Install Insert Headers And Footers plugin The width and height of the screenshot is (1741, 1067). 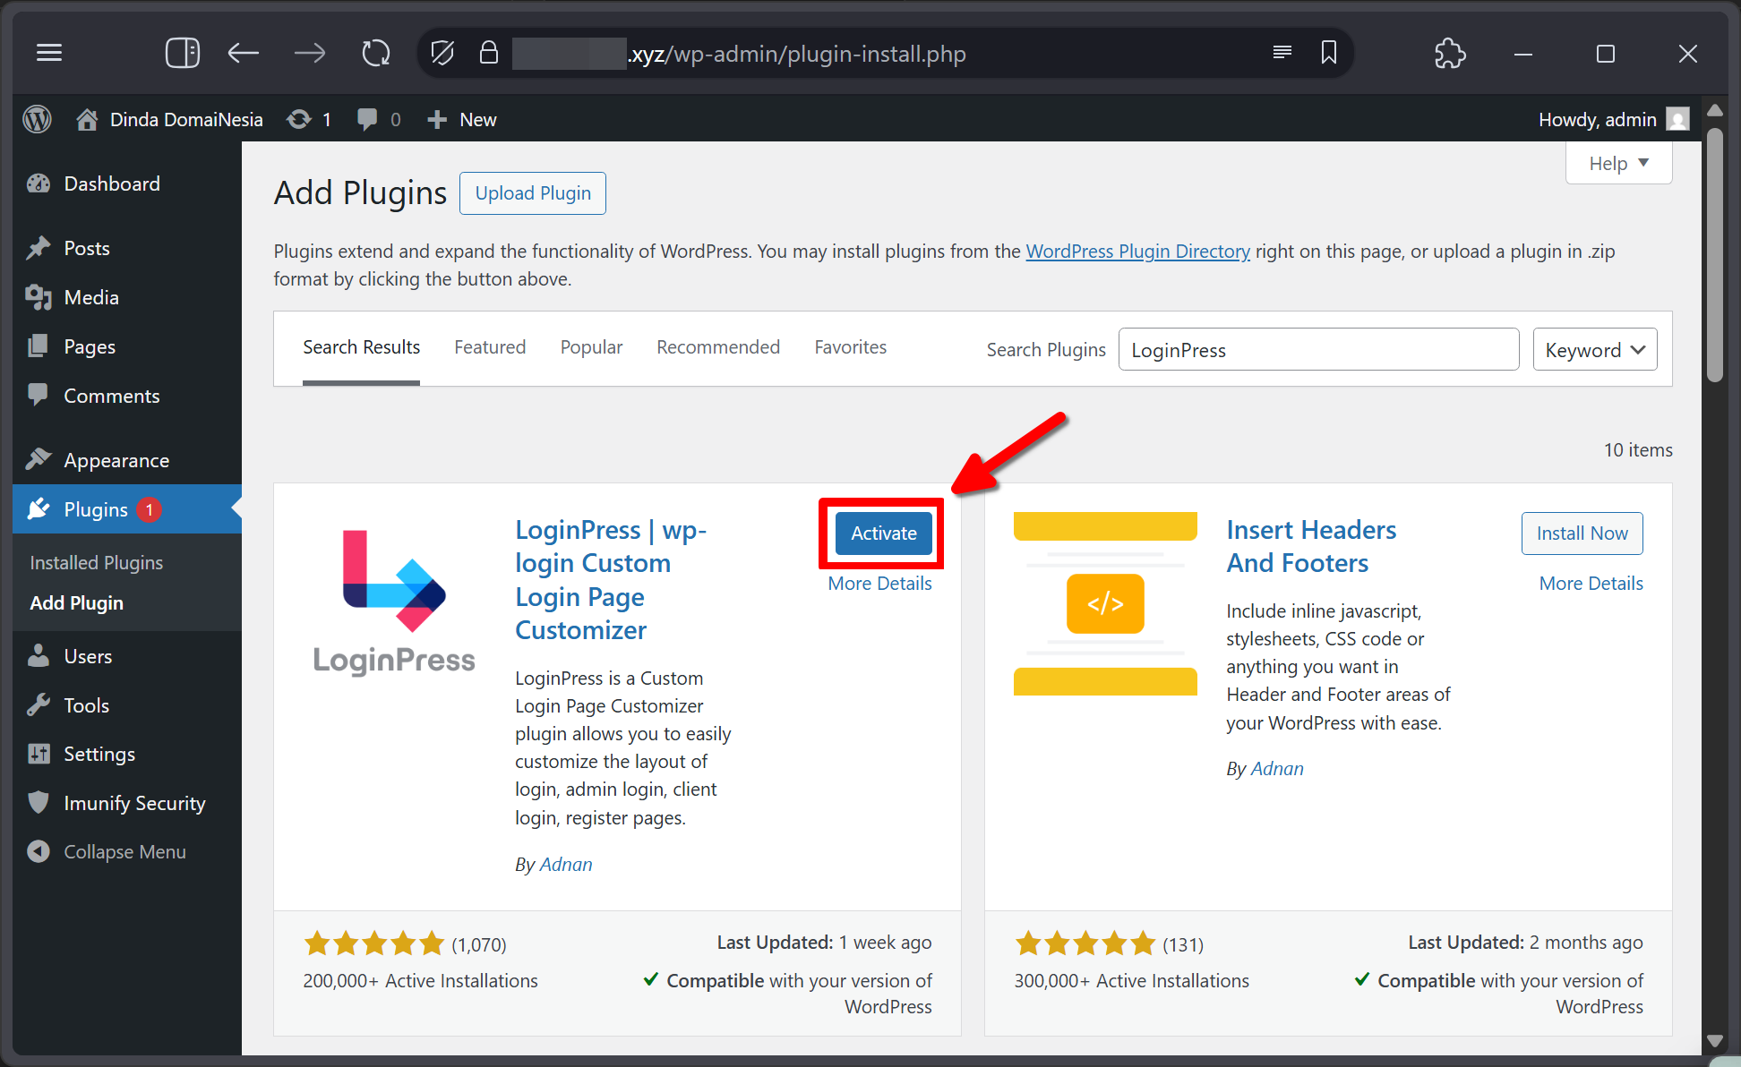1582,533
